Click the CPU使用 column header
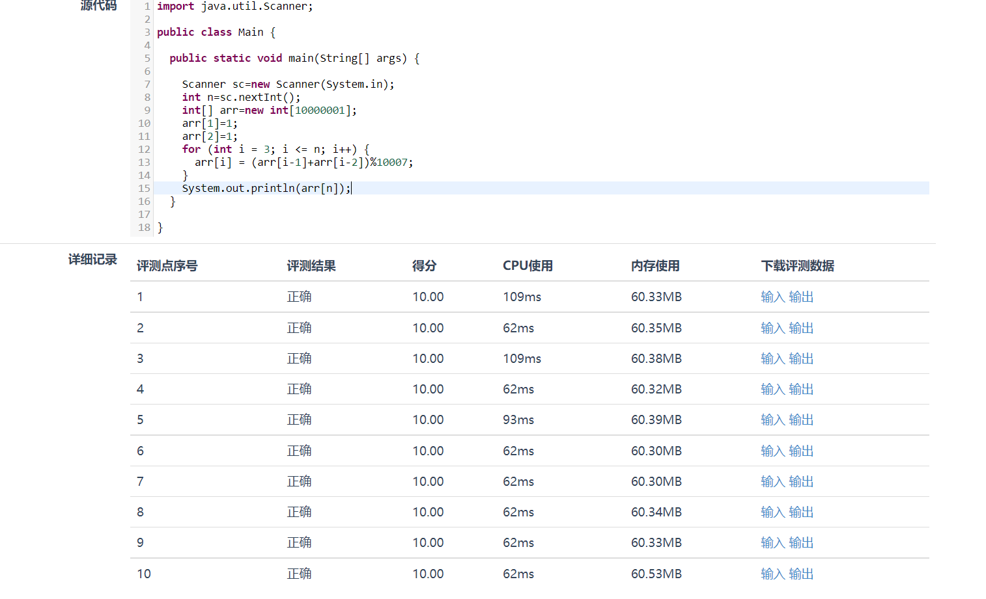Image resolution: width=986 pixels, height=599 pixels. [x=528, y=266]
